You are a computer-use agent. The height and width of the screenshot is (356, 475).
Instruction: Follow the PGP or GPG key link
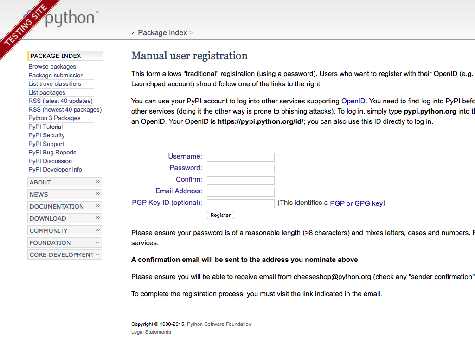356,203
